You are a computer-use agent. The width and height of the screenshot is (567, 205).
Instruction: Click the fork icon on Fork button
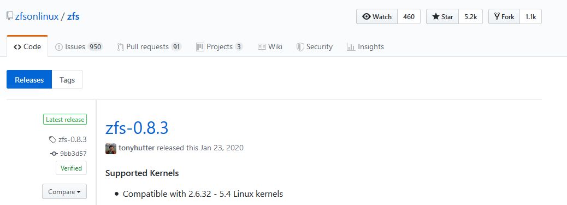[x=497, y=16]
